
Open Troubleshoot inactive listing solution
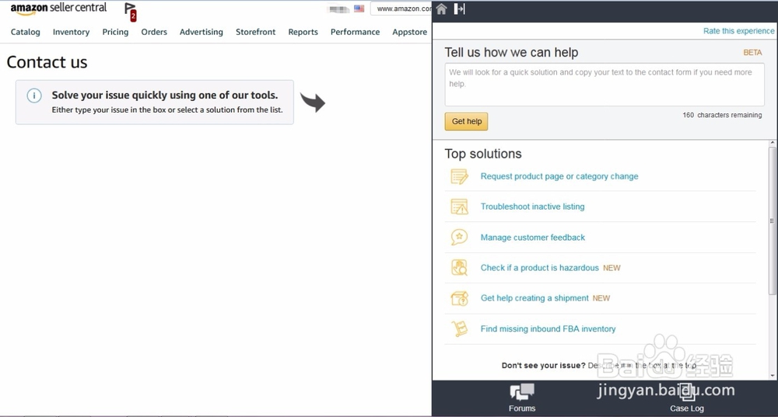(532, 207)
